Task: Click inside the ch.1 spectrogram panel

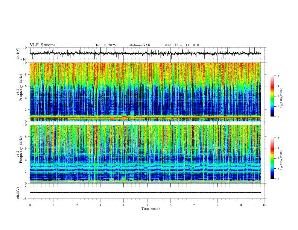Action: (x=145, y=92)
